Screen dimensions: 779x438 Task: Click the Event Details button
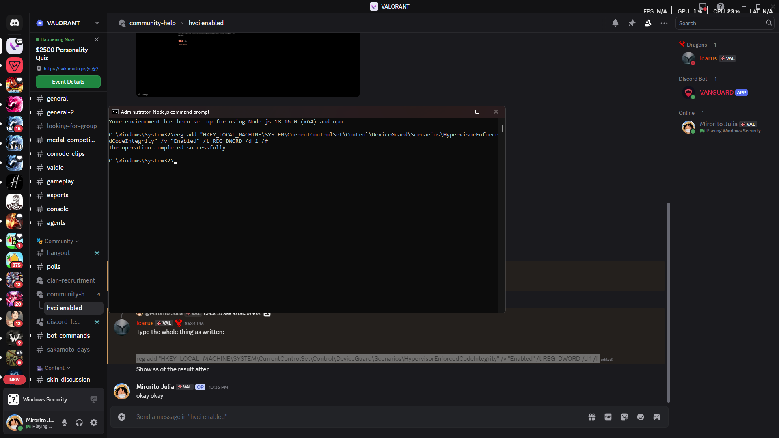click(x=68, y=82)
